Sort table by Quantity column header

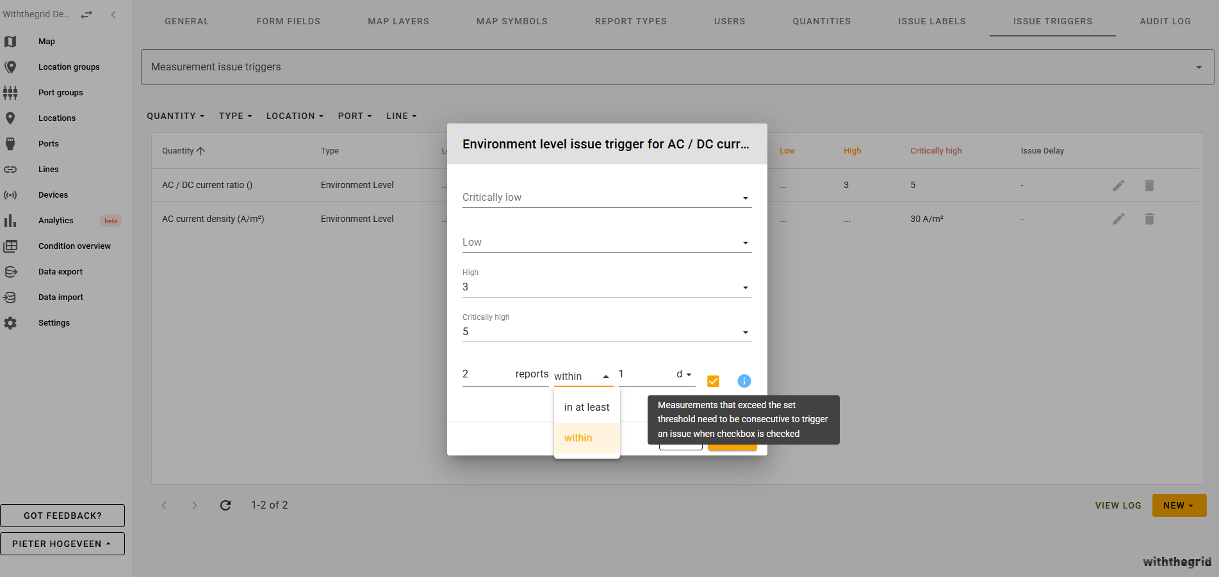178,151
